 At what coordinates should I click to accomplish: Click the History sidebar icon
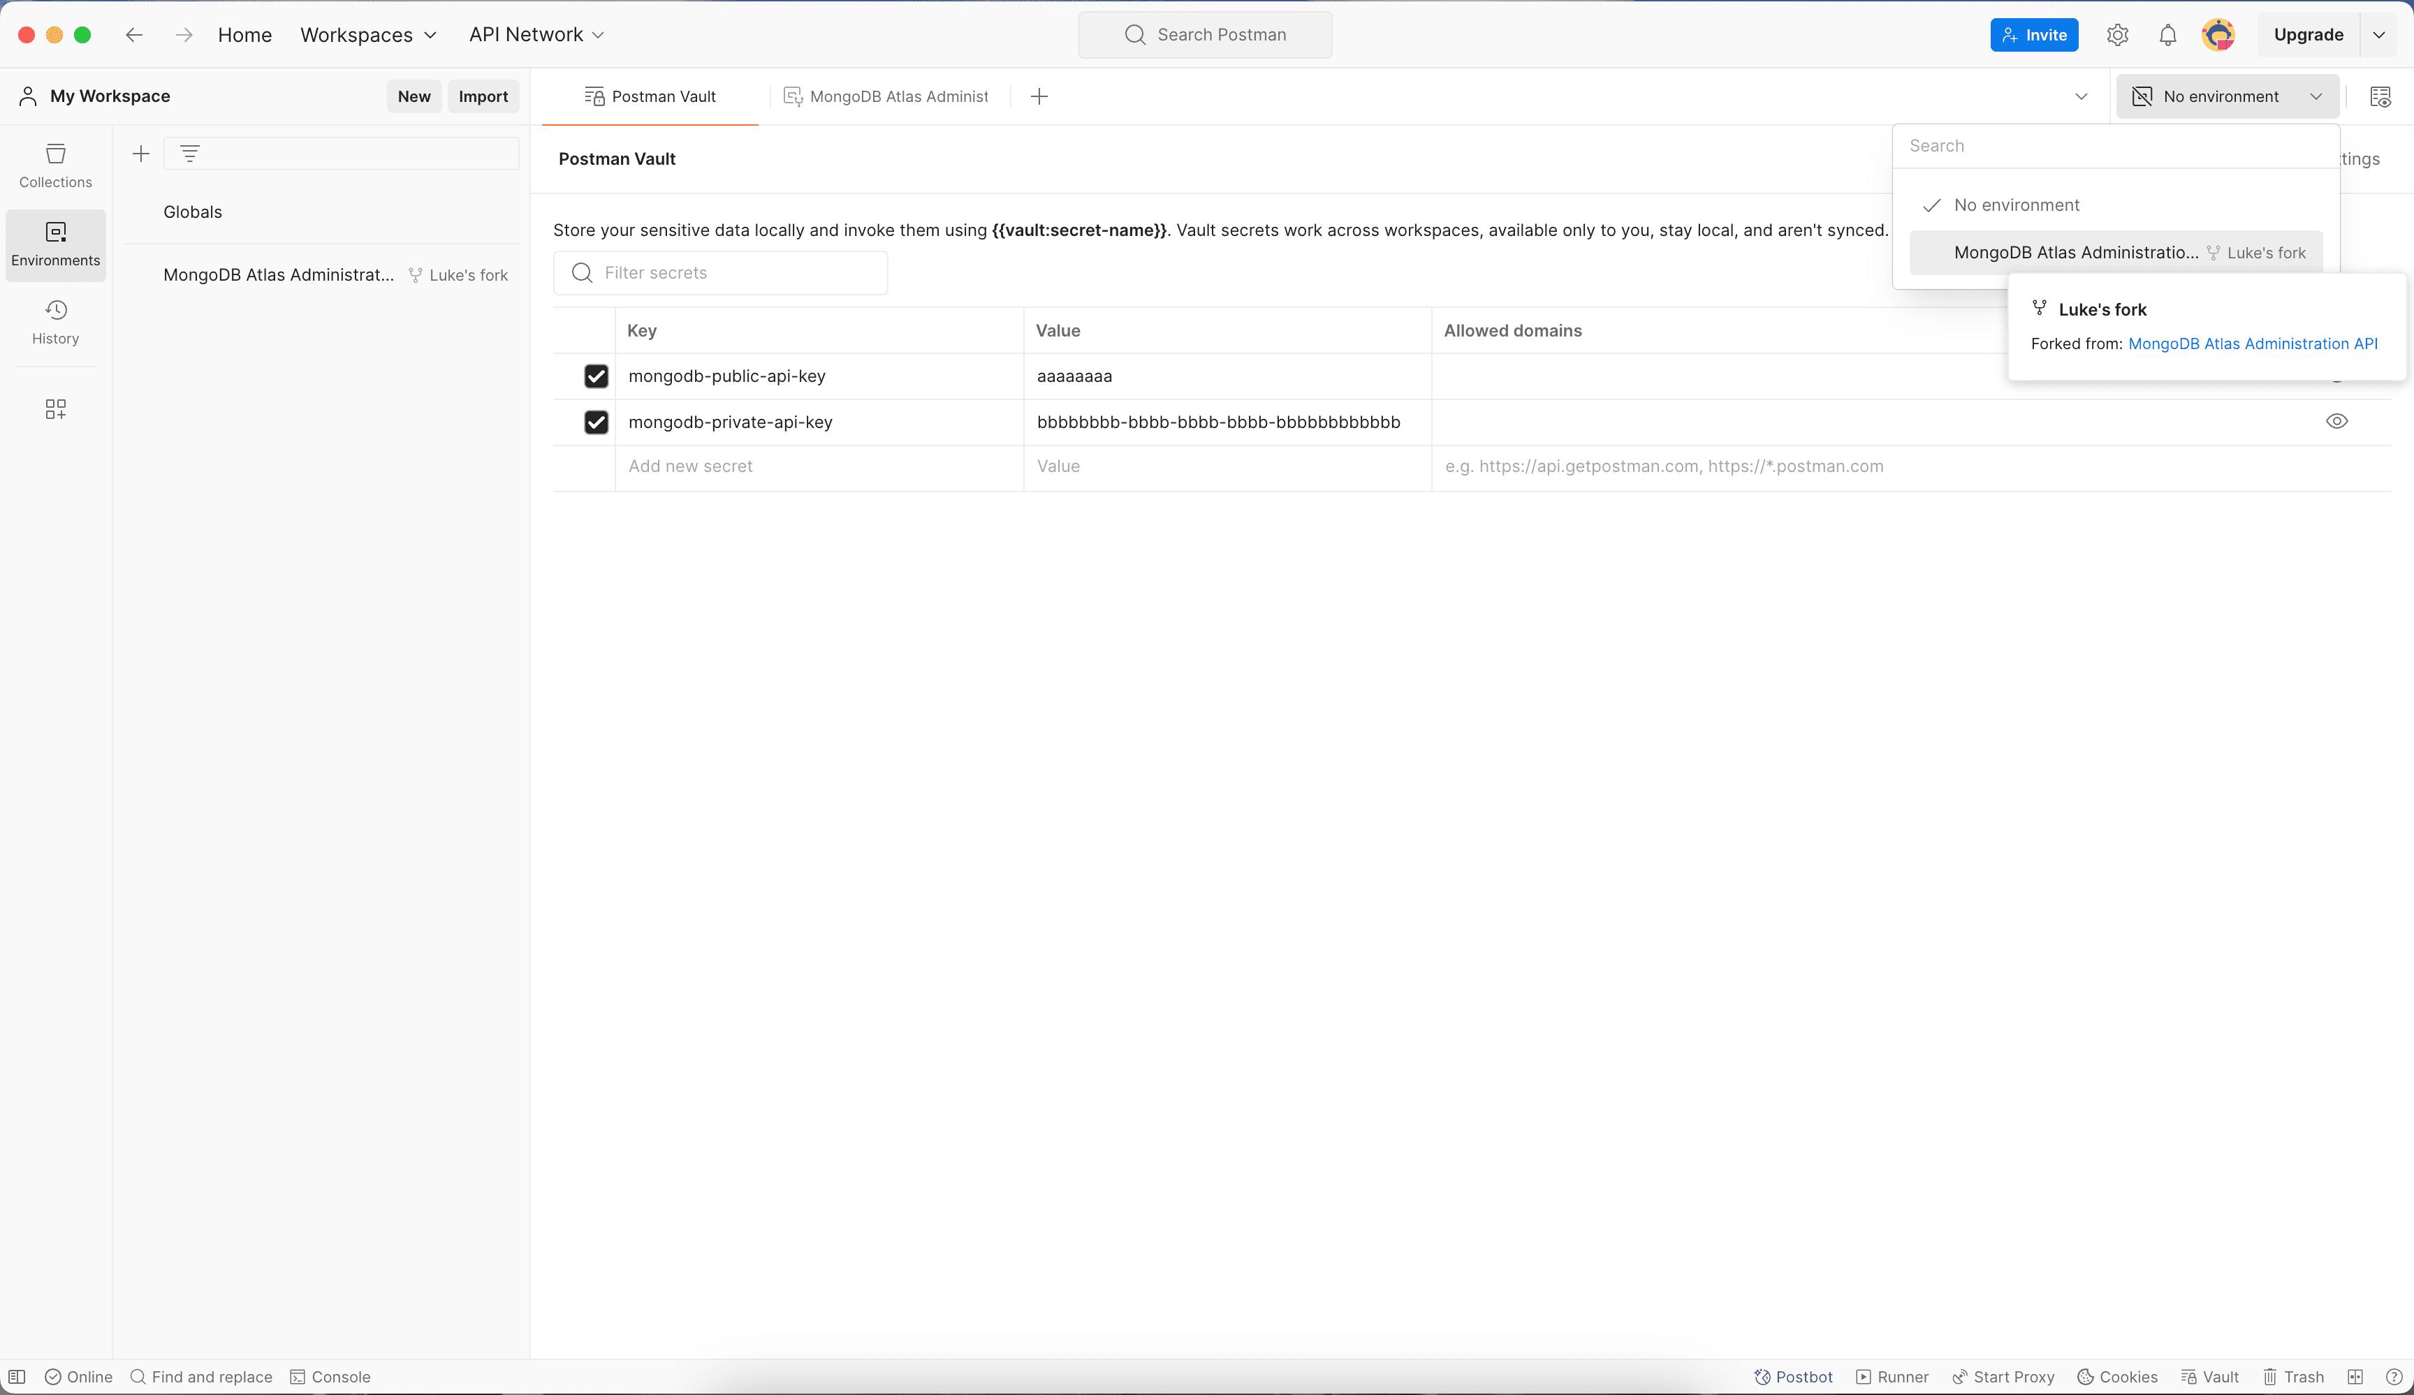pyautogui.click(x=54, y=319)
